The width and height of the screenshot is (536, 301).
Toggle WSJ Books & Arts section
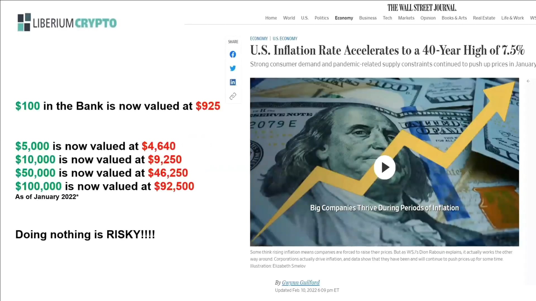click(454, 18)
